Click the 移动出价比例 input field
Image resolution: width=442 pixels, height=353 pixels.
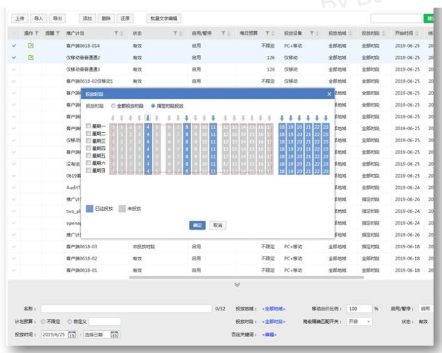tap(359, 309)
